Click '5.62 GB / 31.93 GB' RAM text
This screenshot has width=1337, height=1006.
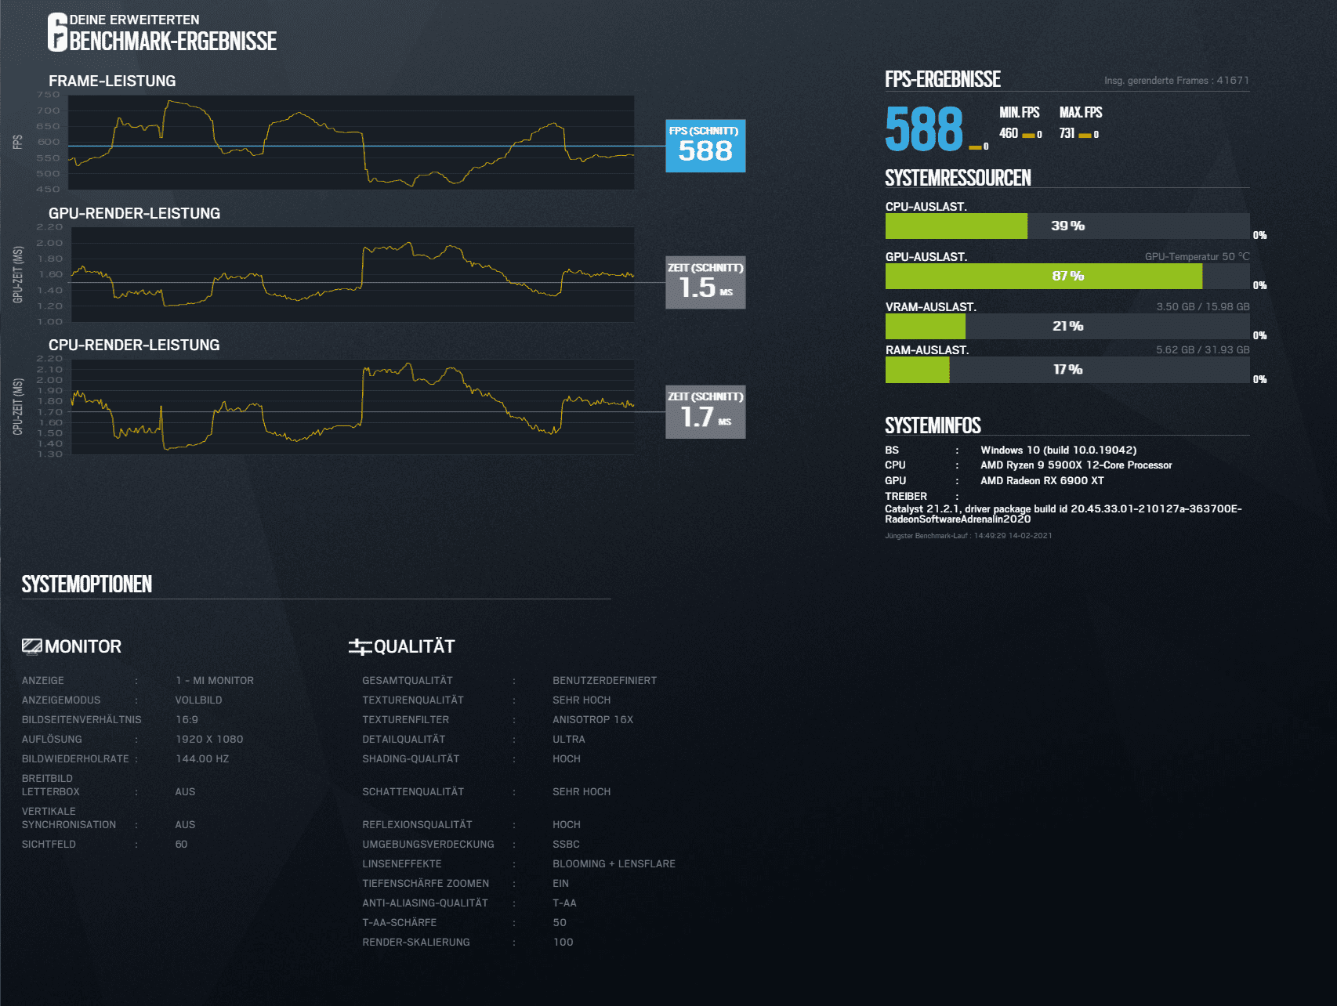coord(1203,349)
